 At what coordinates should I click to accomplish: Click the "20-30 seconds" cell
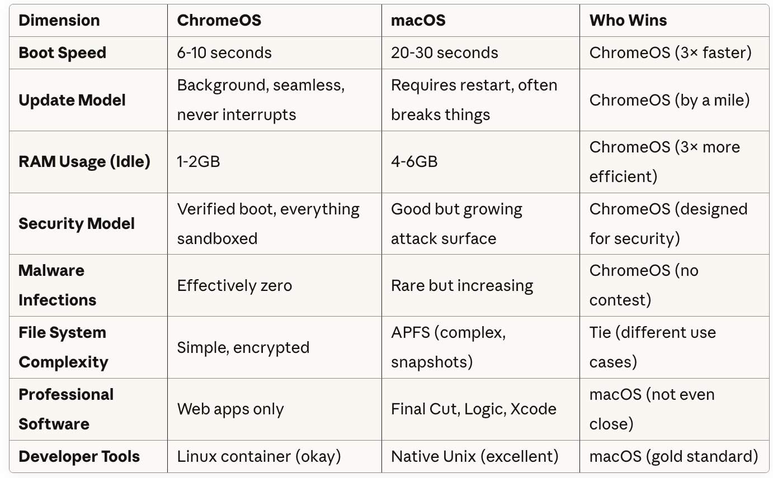(x=444, y=53)
